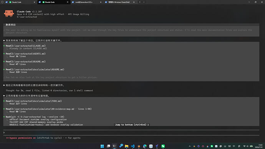This screenshot has width=265, height=149.
Task: Open Task View on the taskbar
Action: (108, 146)
